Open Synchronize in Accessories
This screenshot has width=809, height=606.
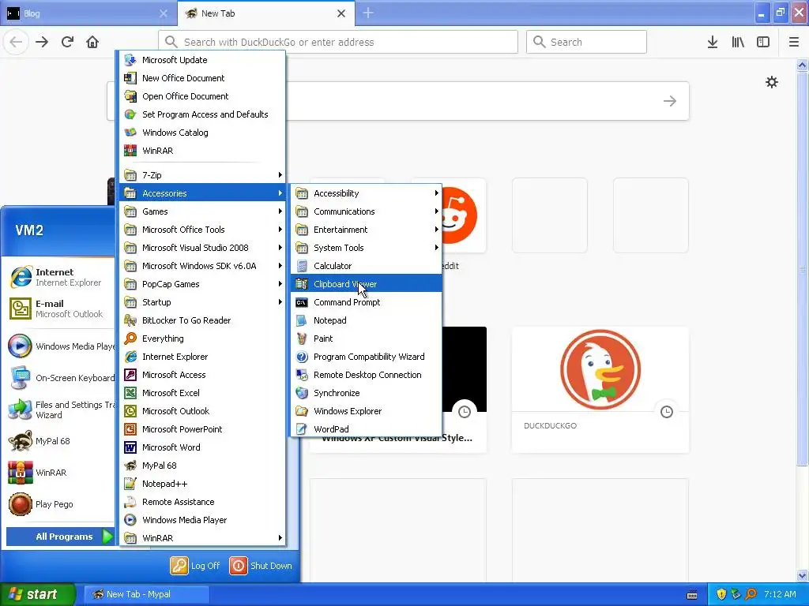(367, 393)
